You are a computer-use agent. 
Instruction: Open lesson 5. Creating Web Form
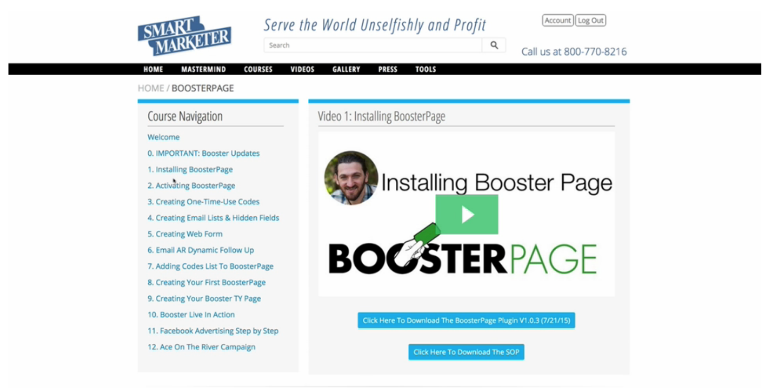(x=185, y=234)
